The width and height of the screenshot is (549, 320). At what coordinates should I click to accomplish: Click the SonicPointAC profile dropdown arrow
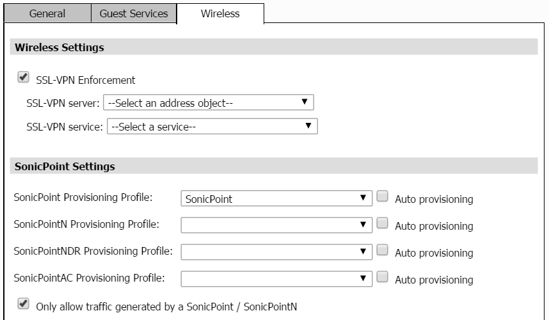pyautogui.click(x=363, y=278)
